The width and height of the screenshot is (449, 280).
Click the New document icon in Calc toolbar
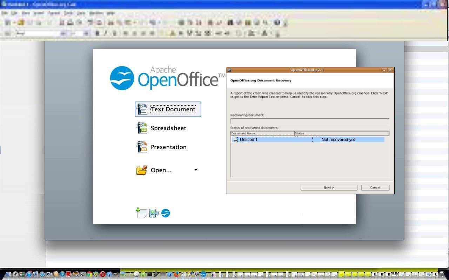pyautogui.click(x=7, y=22)
